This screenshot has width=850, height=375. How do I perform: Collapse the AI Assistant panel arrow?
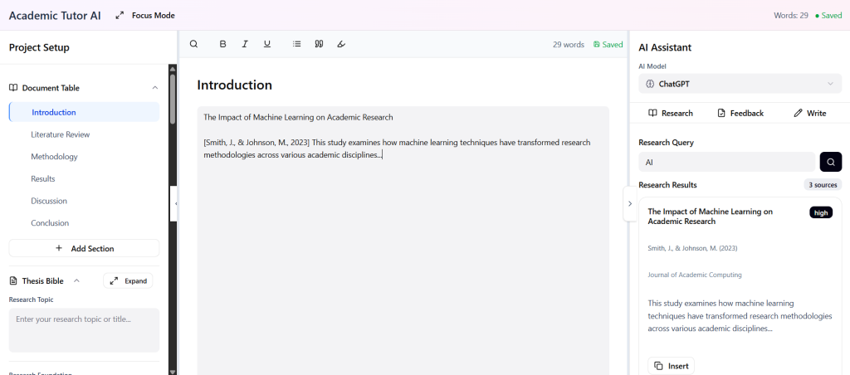tap(629, 203)
